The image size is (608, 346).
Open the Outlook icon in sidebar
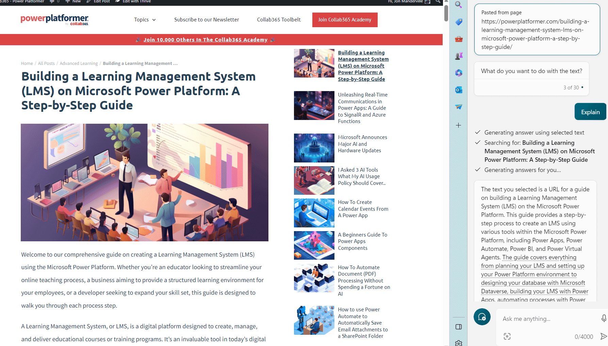click(x=459, y=90)
